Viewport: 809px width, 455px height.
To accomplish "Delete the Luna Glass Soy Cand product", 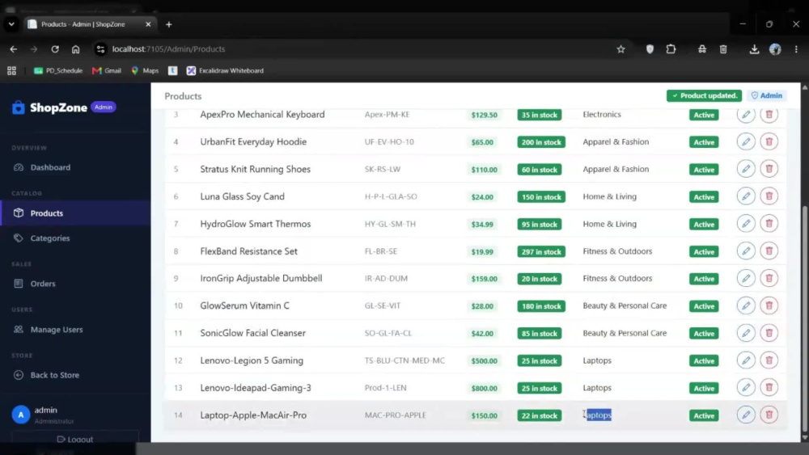I will pos(769,196).
